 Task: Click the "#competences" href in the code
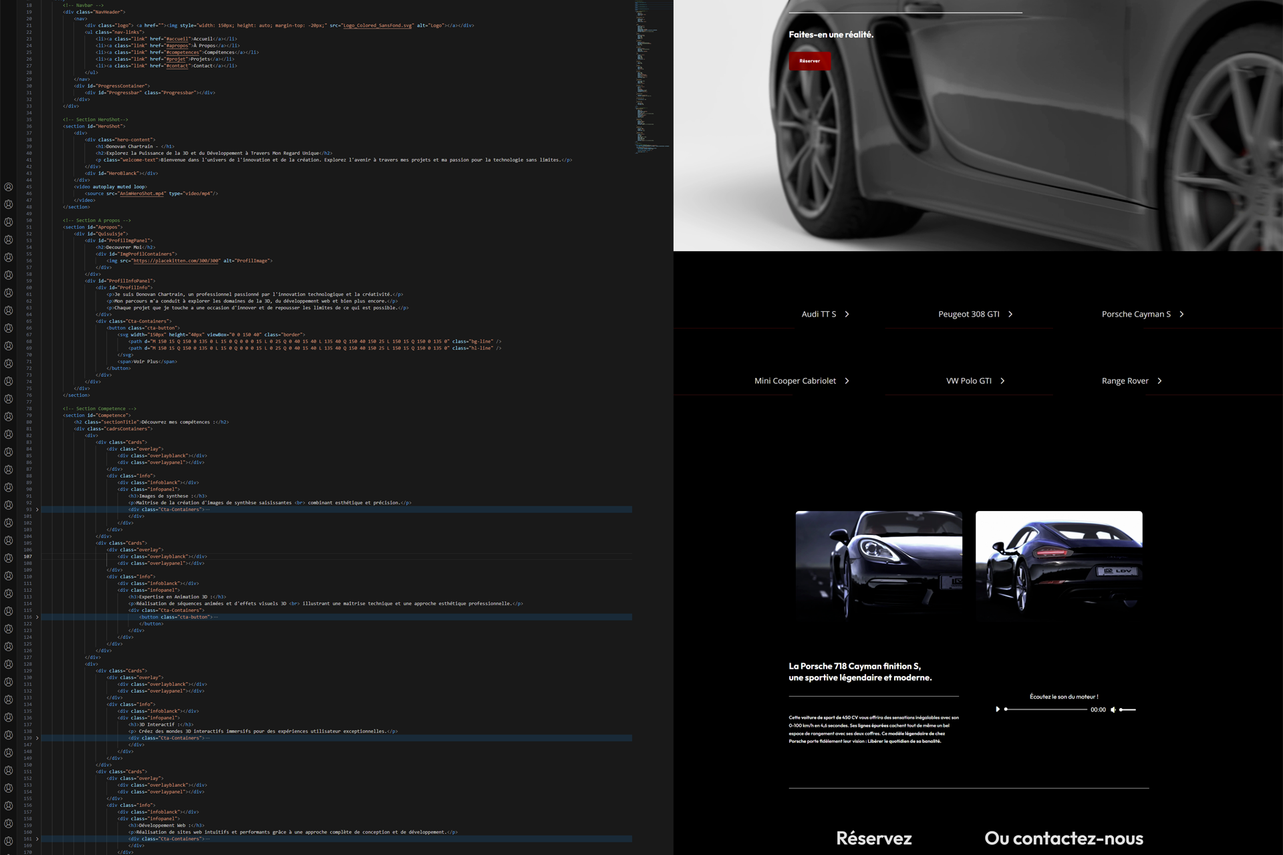point(182,52)
